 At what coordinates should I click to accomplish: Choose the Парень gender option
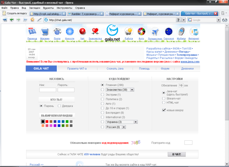pyautogui.click(x=41, y=106)
